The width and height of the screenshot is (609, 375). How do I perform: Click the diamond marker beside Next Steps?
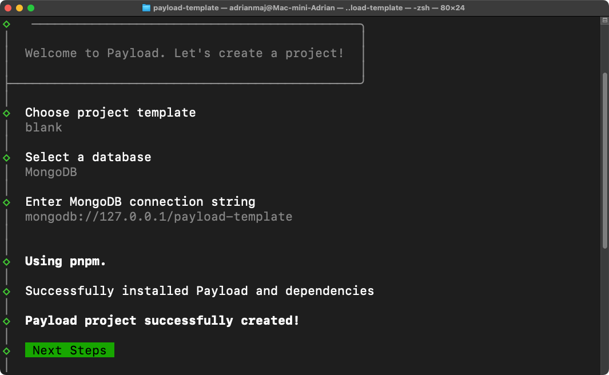pos(6,350)
